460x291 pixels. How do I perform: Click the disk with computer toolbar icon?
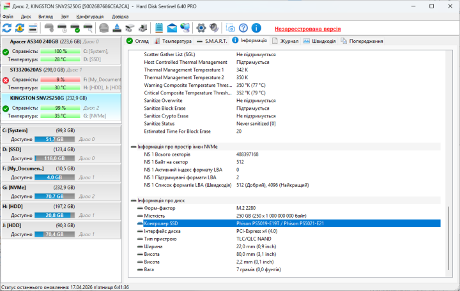(142, 28)
